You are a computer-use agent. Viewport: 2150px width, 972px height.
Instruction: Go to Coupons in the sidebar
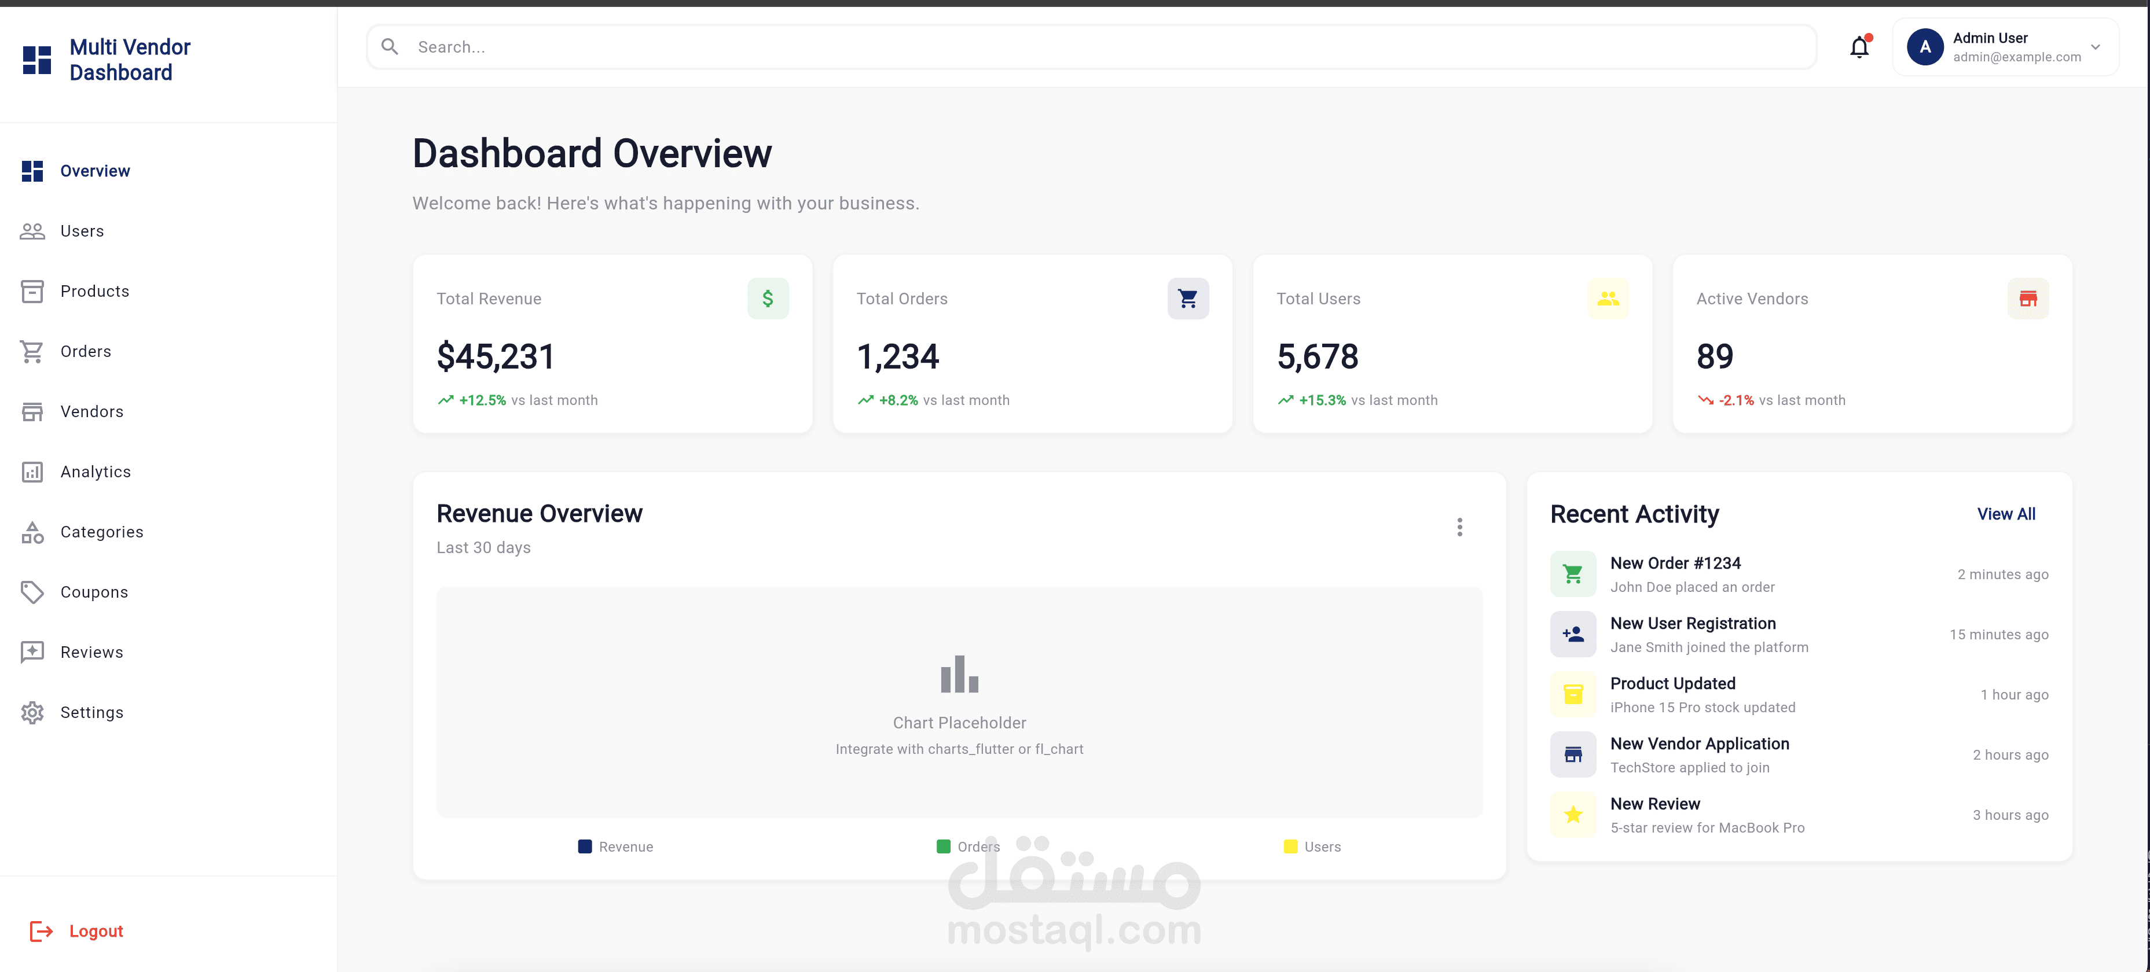[93, 592]
